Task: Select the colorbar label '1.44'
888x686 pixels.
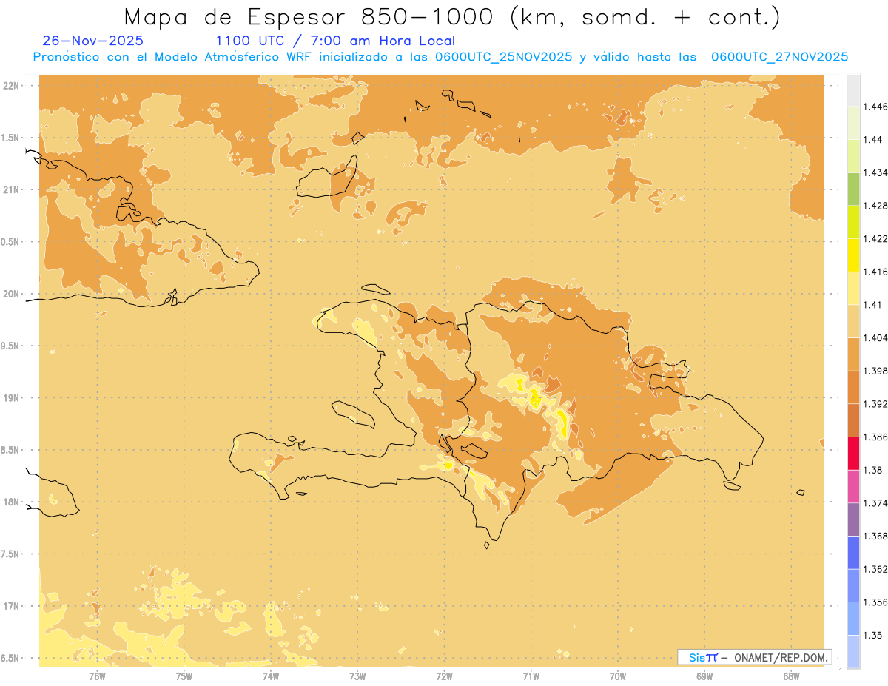Action: tap(872, 140)
